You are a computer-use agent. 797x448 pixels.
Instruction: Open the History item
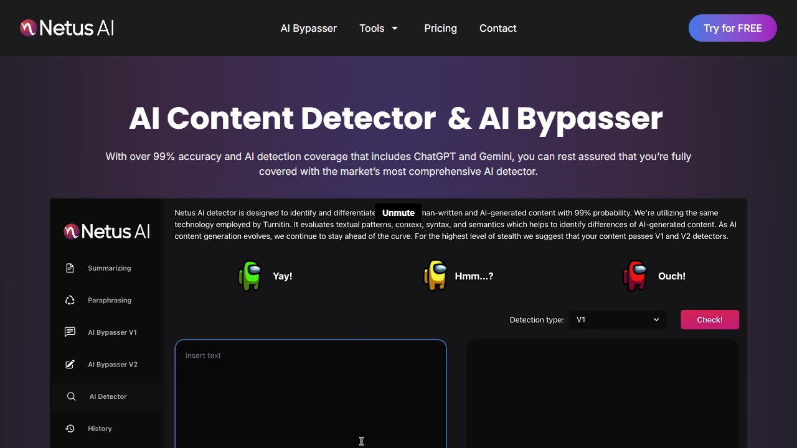(x=100, y=429)
